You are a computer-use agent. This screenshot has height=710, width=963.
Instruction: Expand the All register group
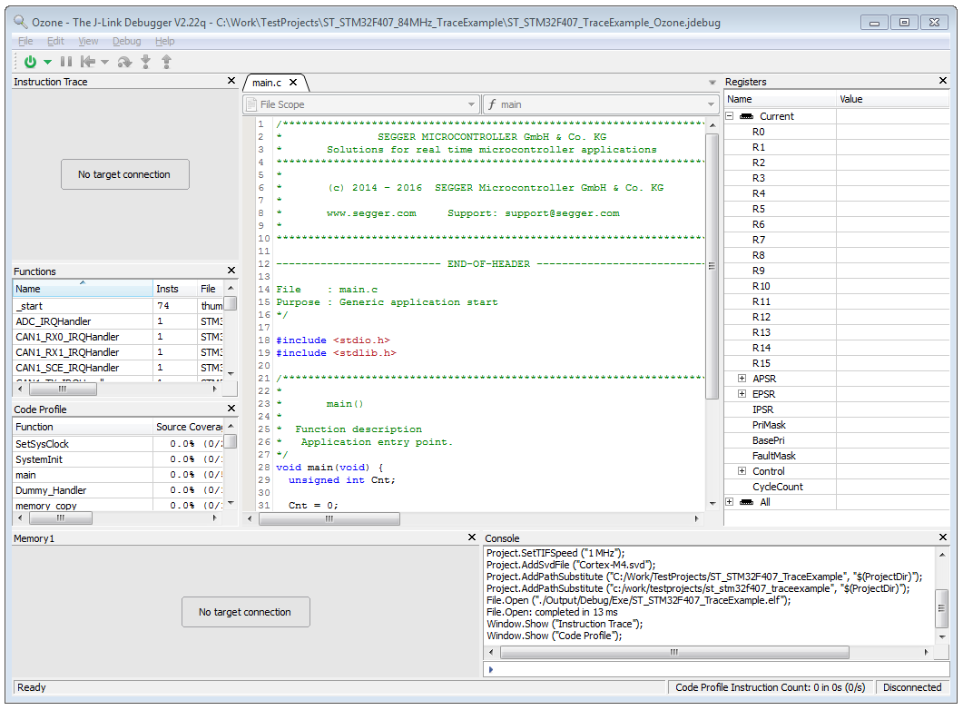click(730, 502)
